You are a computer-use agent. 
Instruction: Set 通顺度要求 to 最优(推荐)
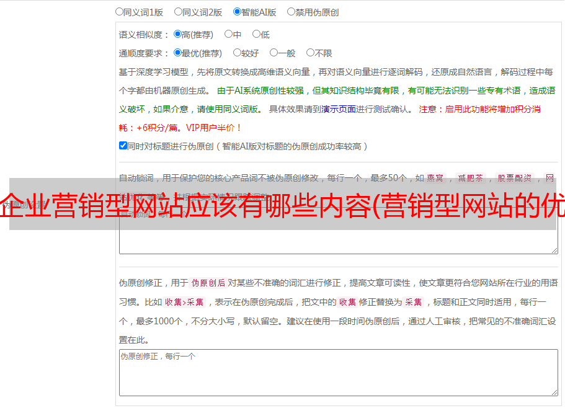(x=177, y=53)
